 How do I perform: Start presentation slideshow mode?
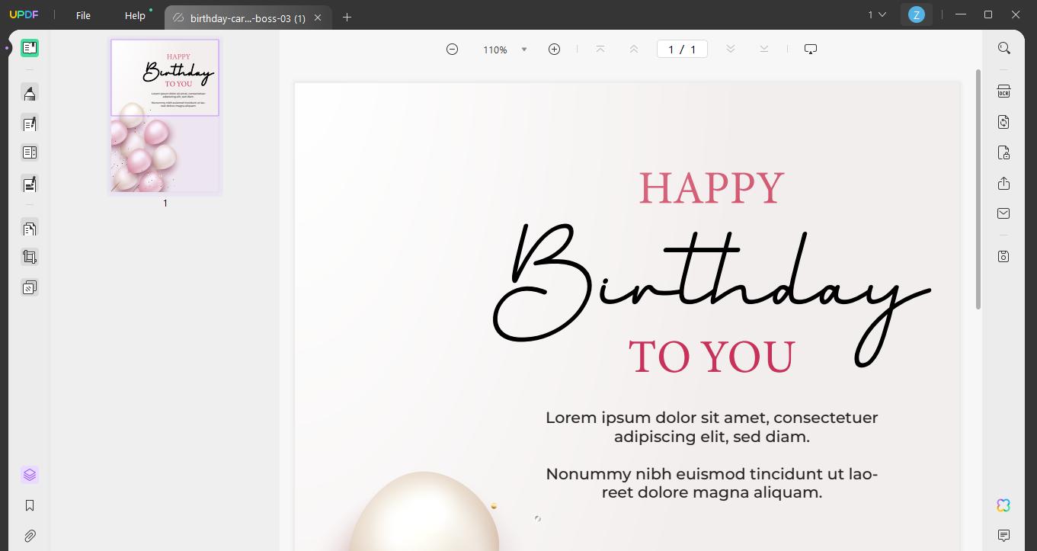tap(811, 49)
